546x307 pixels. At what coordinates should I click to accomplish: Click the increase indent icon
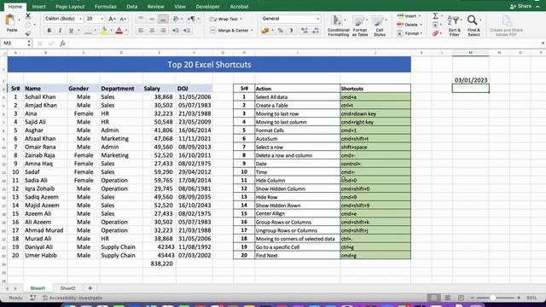pos(187,31)
